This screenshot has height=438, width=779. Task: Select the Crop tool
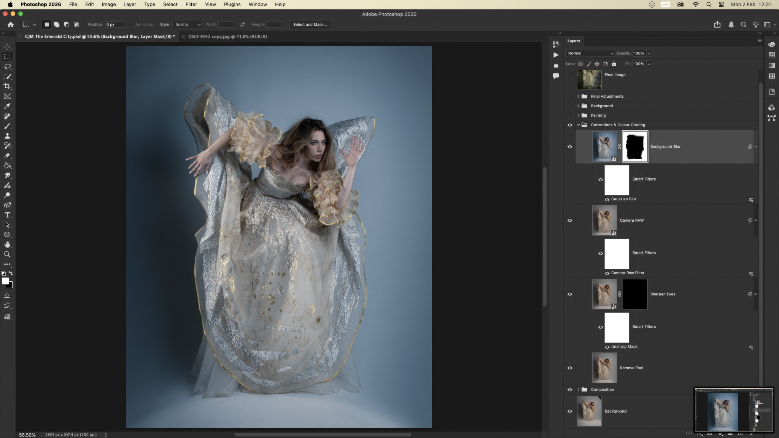[x=7, y=86]
